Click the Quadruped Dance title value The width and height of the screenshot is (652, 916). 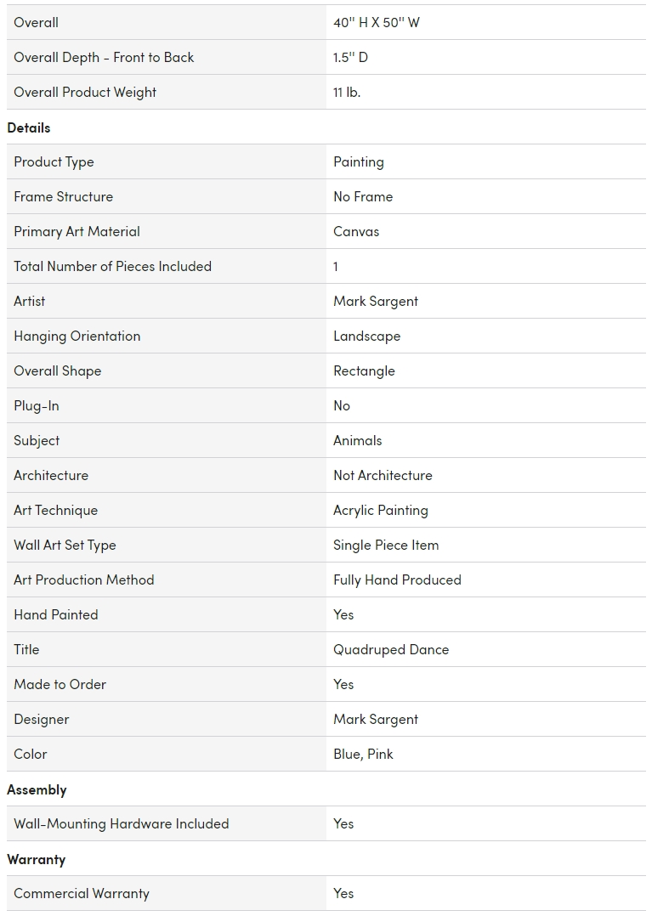coord(391,649)
